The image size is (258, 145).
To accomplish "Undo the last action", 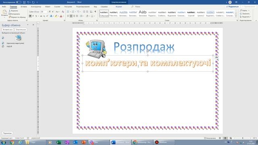I will tap(28, 2).
